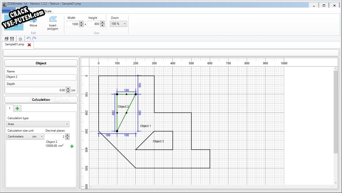This screenshot has width=342, height=193.
Task: Add result with green plus beside 10000.00 cm²
Action: point(72,146)
